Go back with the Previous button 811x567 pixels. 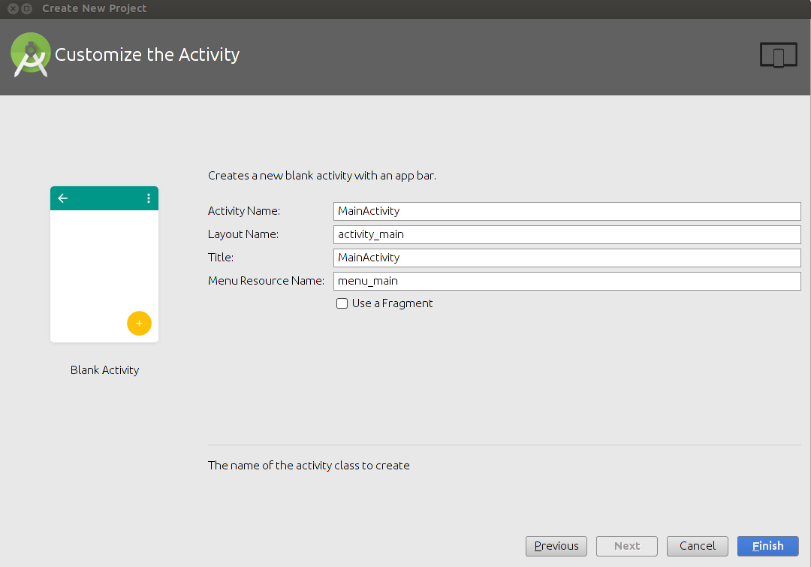[556, 546]
